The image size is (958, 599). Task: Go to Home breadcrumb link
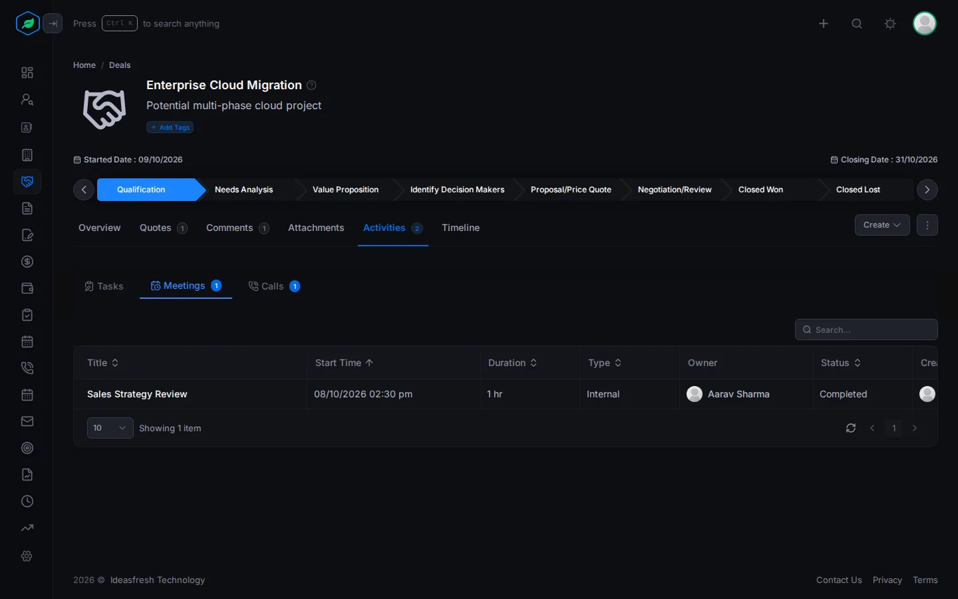(x=84, y=65)
